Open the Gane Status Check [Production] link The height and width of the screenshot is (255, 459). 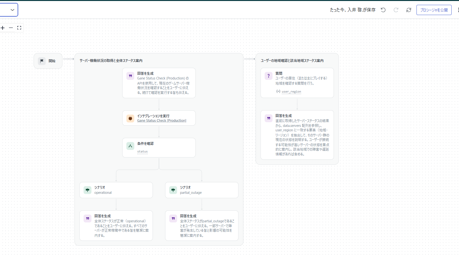coord(162,120)
